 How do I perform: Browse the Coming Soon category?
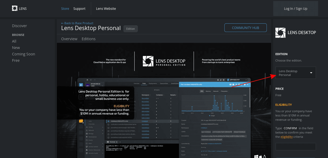point(24,54)
